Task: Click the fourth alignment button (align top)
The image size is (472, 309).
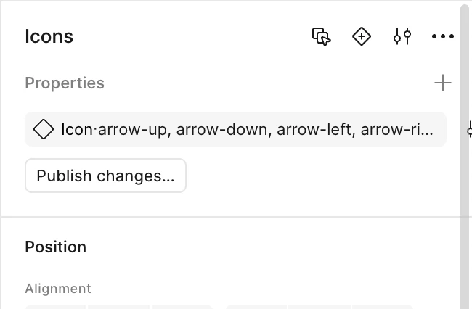Action: [256, 307]
